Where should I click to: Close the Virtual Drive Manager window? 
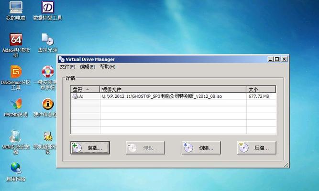284,59
